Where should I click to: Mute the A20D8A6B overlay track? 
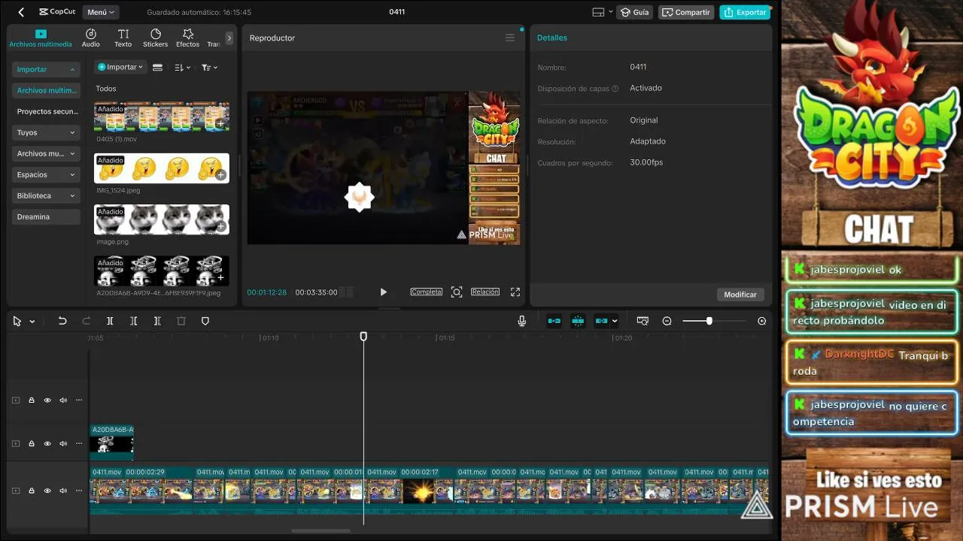[63, 443]
